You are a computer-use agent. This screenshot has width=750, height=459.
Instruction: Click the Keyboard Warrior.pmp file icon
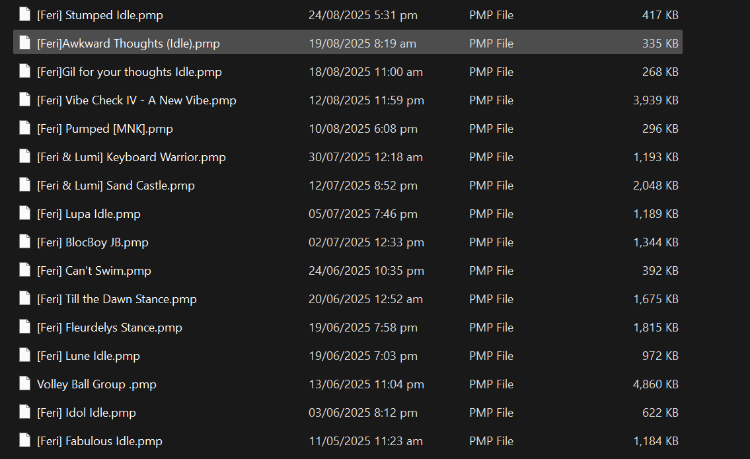(x=25, y=157)
